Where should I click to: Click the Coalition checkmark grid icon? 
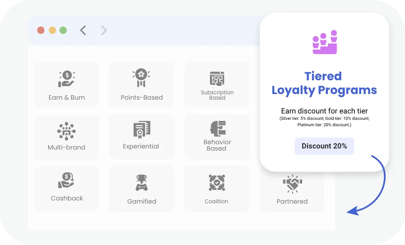(x=217, y=182)
